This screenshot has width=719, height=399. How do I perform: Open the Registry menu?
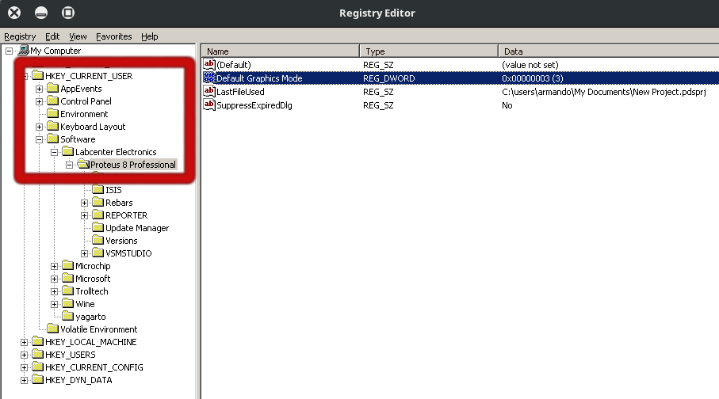20,36
